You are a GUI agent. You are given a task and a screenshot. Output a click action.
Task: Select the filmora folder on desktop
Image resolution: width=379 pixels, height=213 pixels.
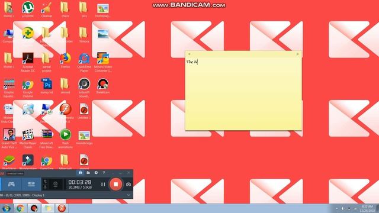tap(84, 35)
